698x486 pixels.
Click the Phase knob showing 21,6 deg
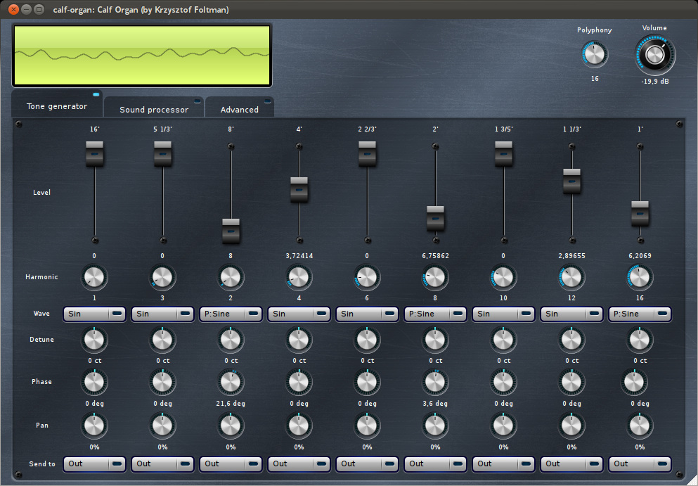pyautogui.click(x=231, y=382)
